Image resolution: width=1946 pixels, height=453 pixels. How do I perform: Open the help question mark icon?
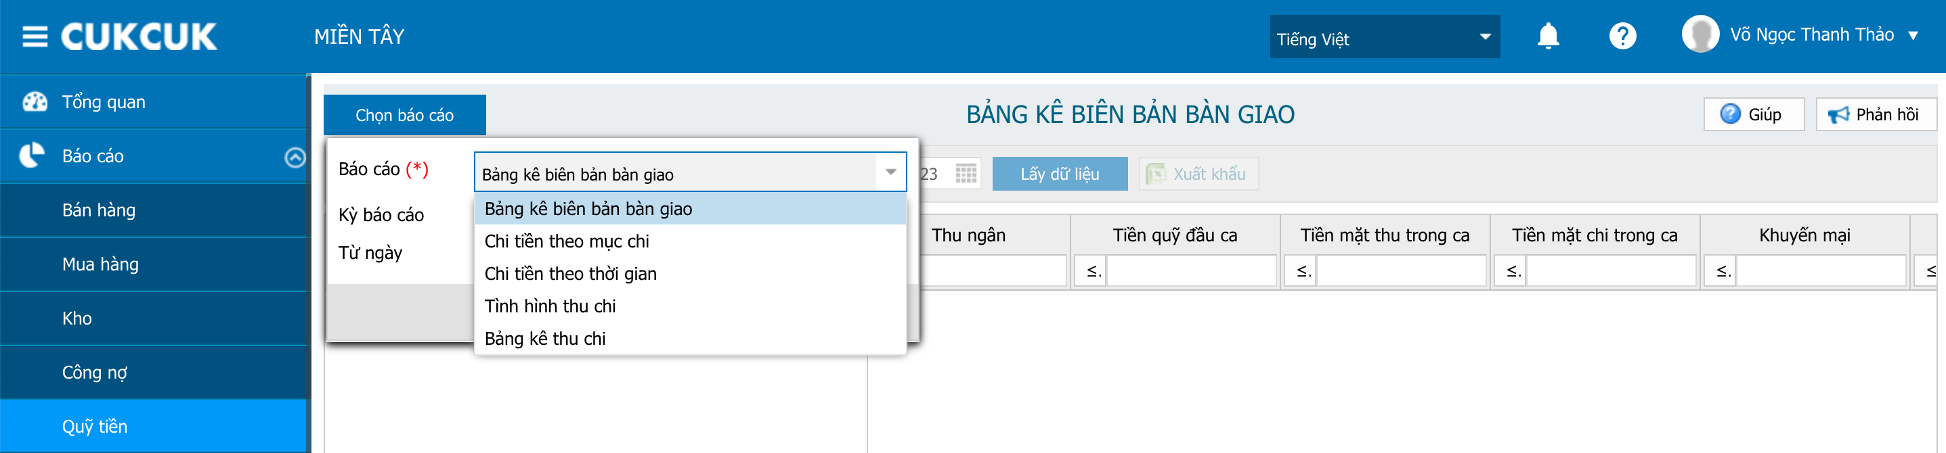[x=1622, y=35]
